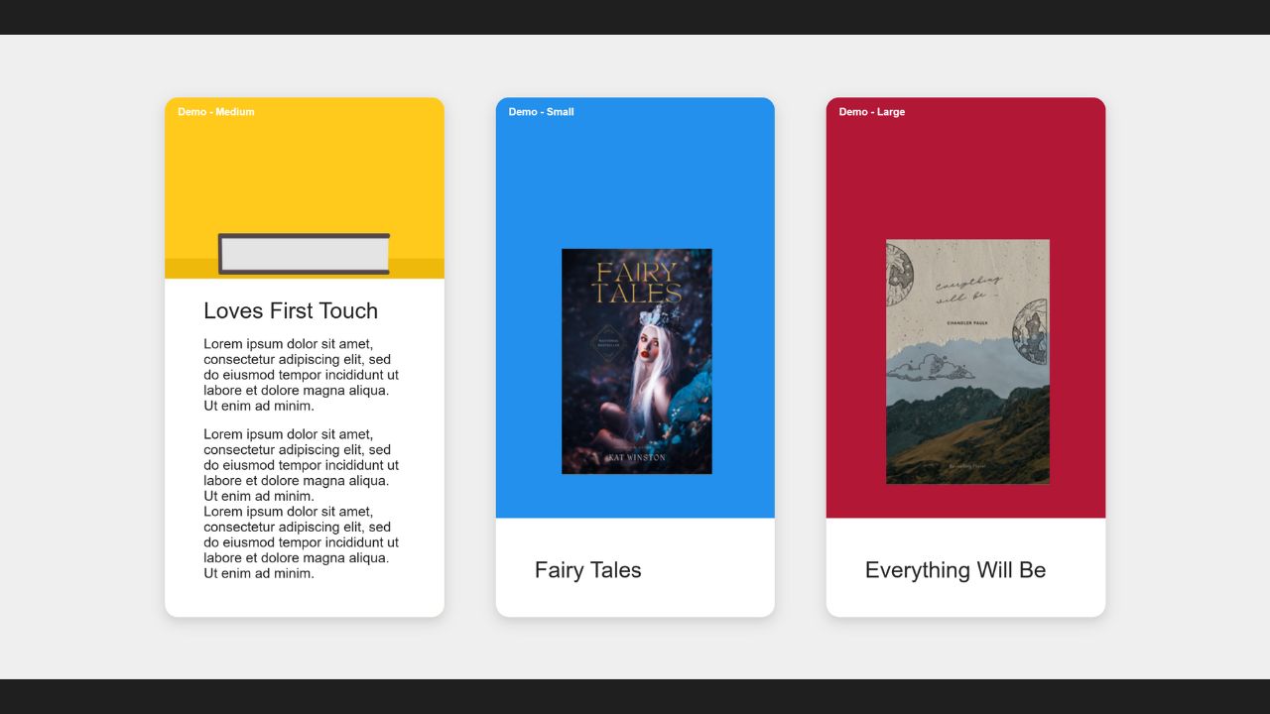
Task: Select the 'Demo - Medium' label
Action: 216,112
